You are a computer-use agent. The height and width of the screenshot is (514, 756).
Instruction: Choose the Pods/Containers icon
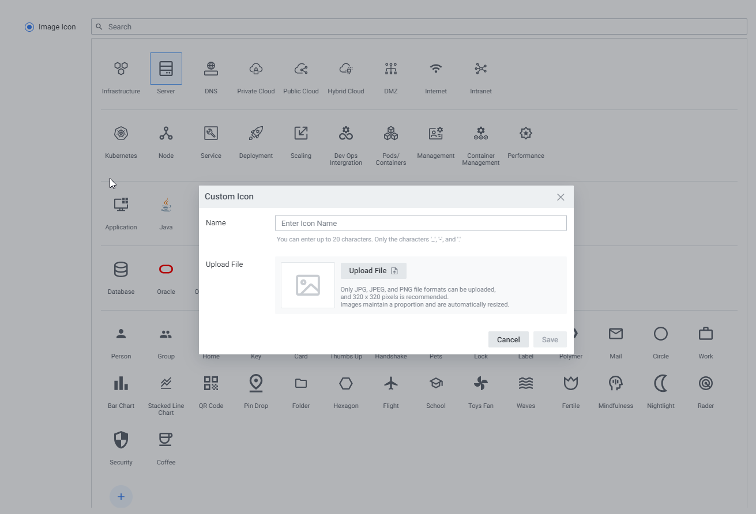391,134
